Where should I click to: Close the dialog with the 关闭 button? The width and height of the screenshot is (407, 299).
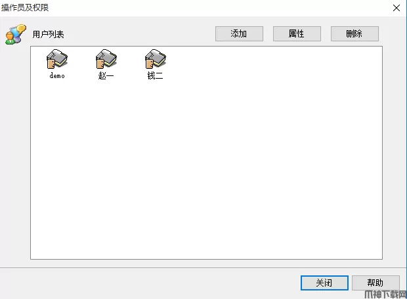(324, 283)
